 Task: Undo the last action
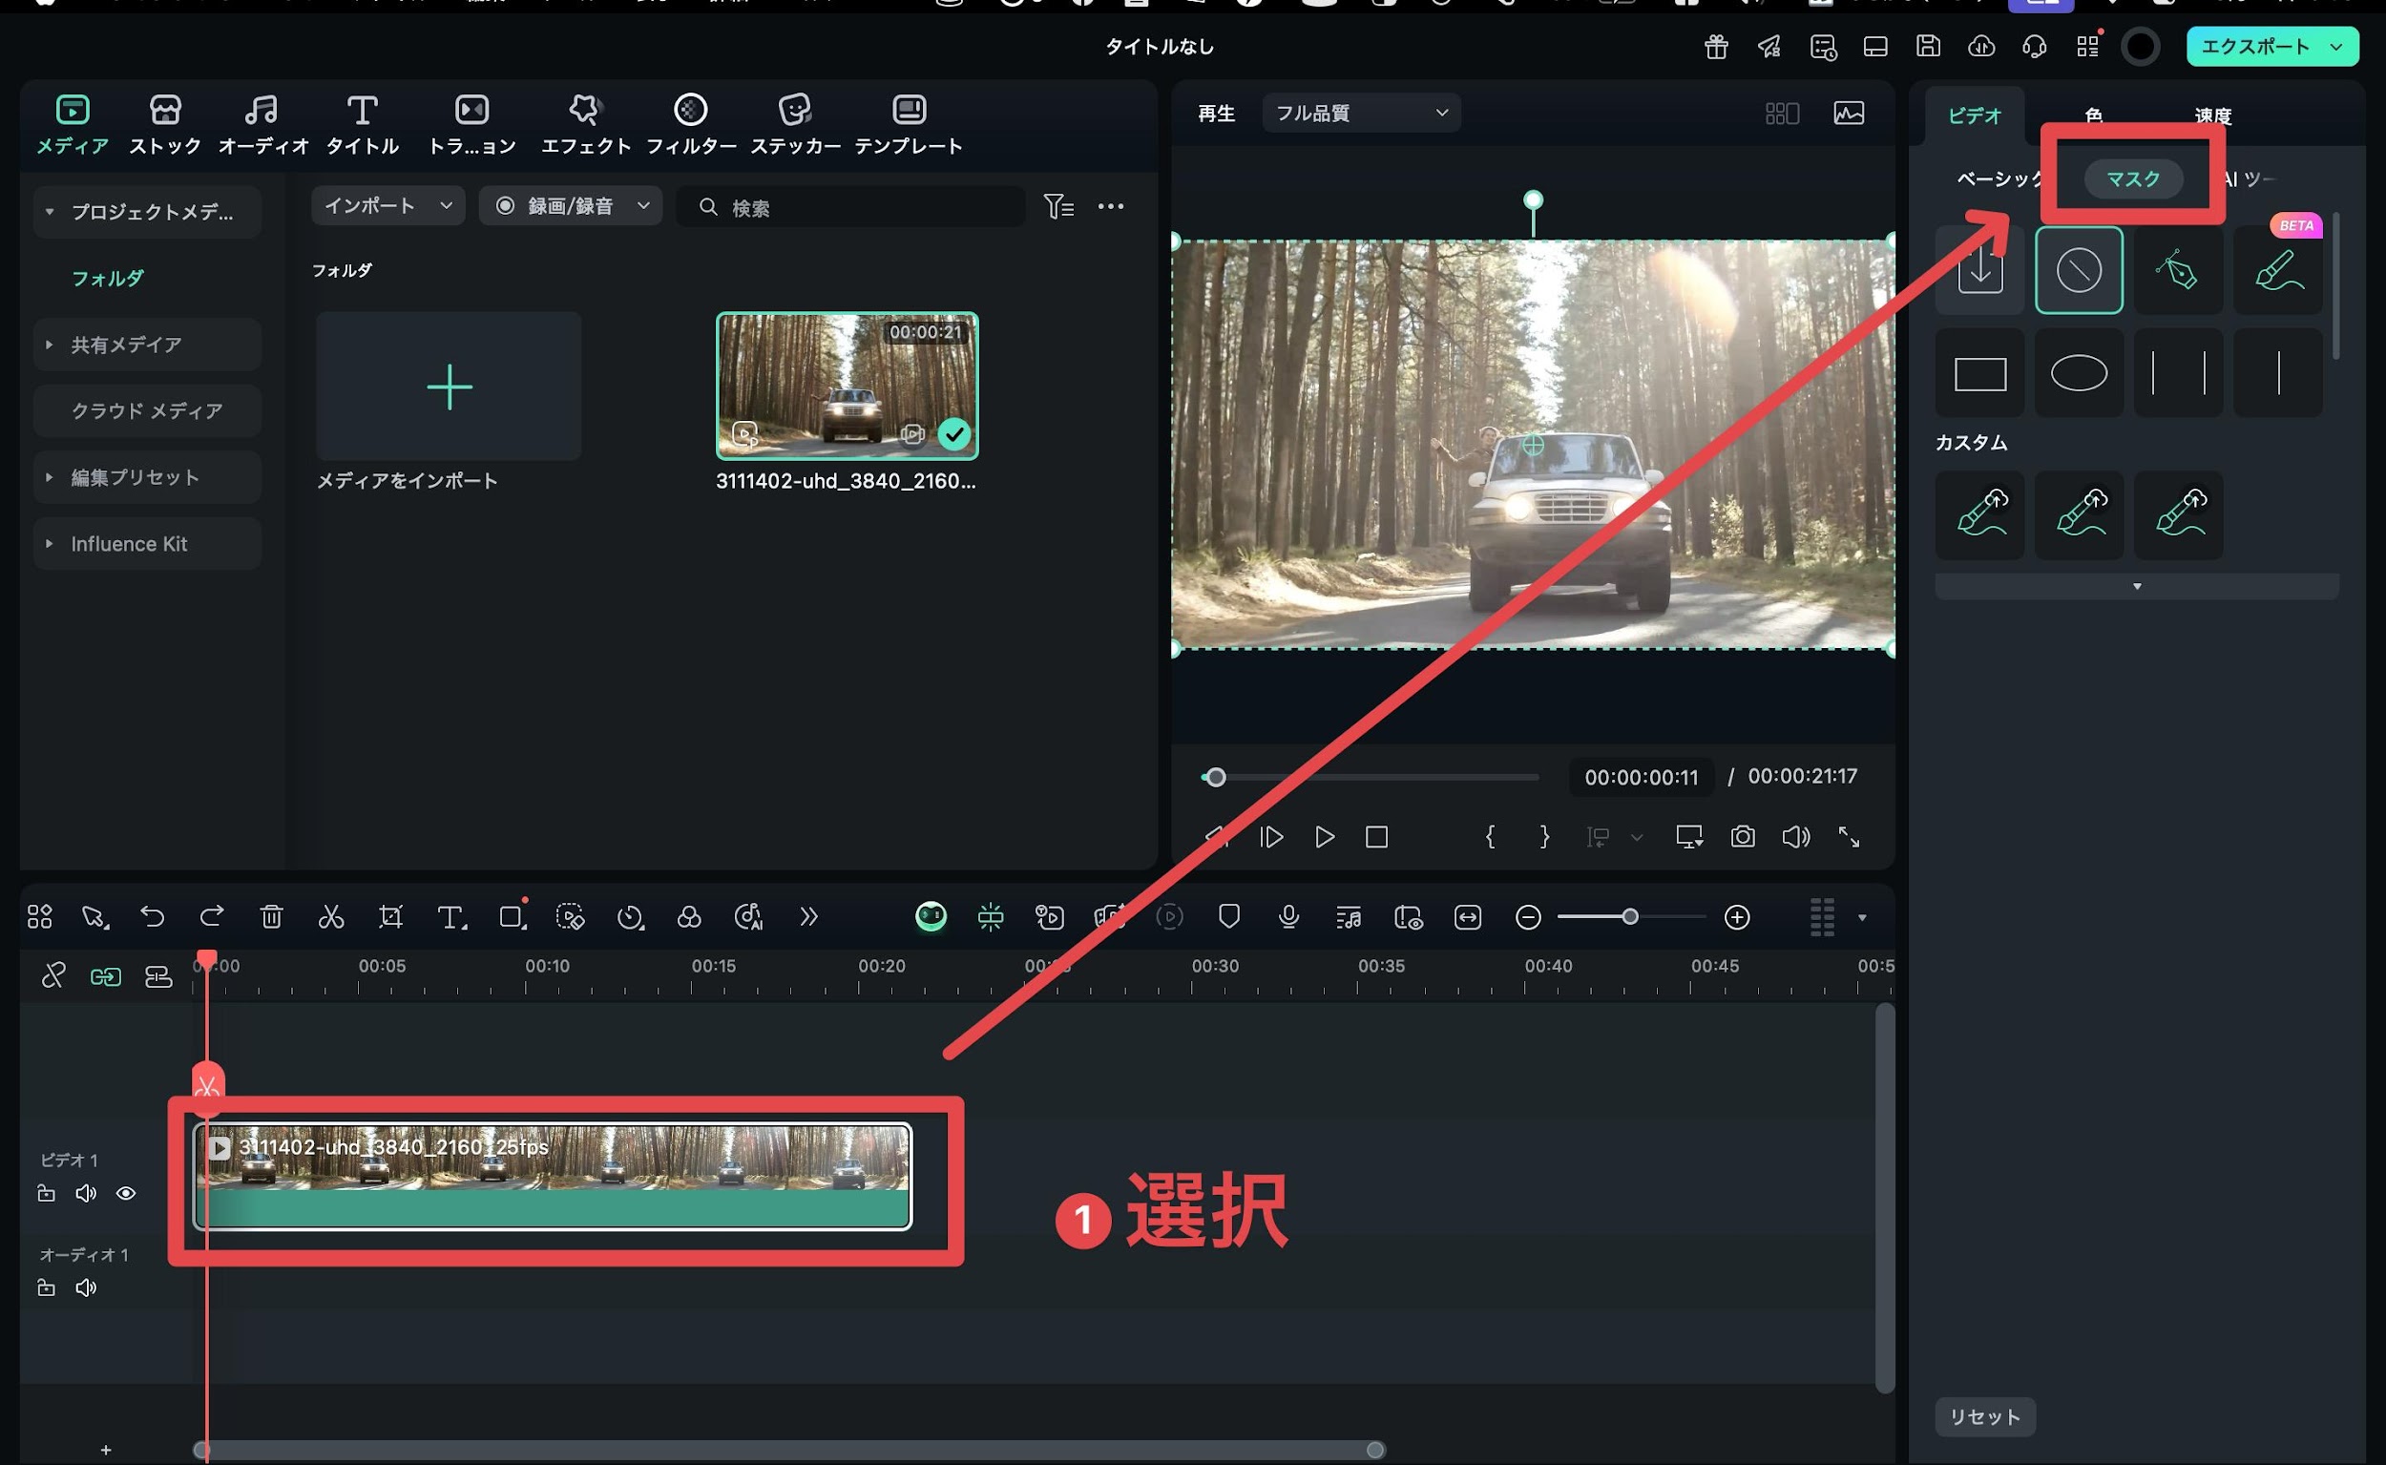click(152, 916)
